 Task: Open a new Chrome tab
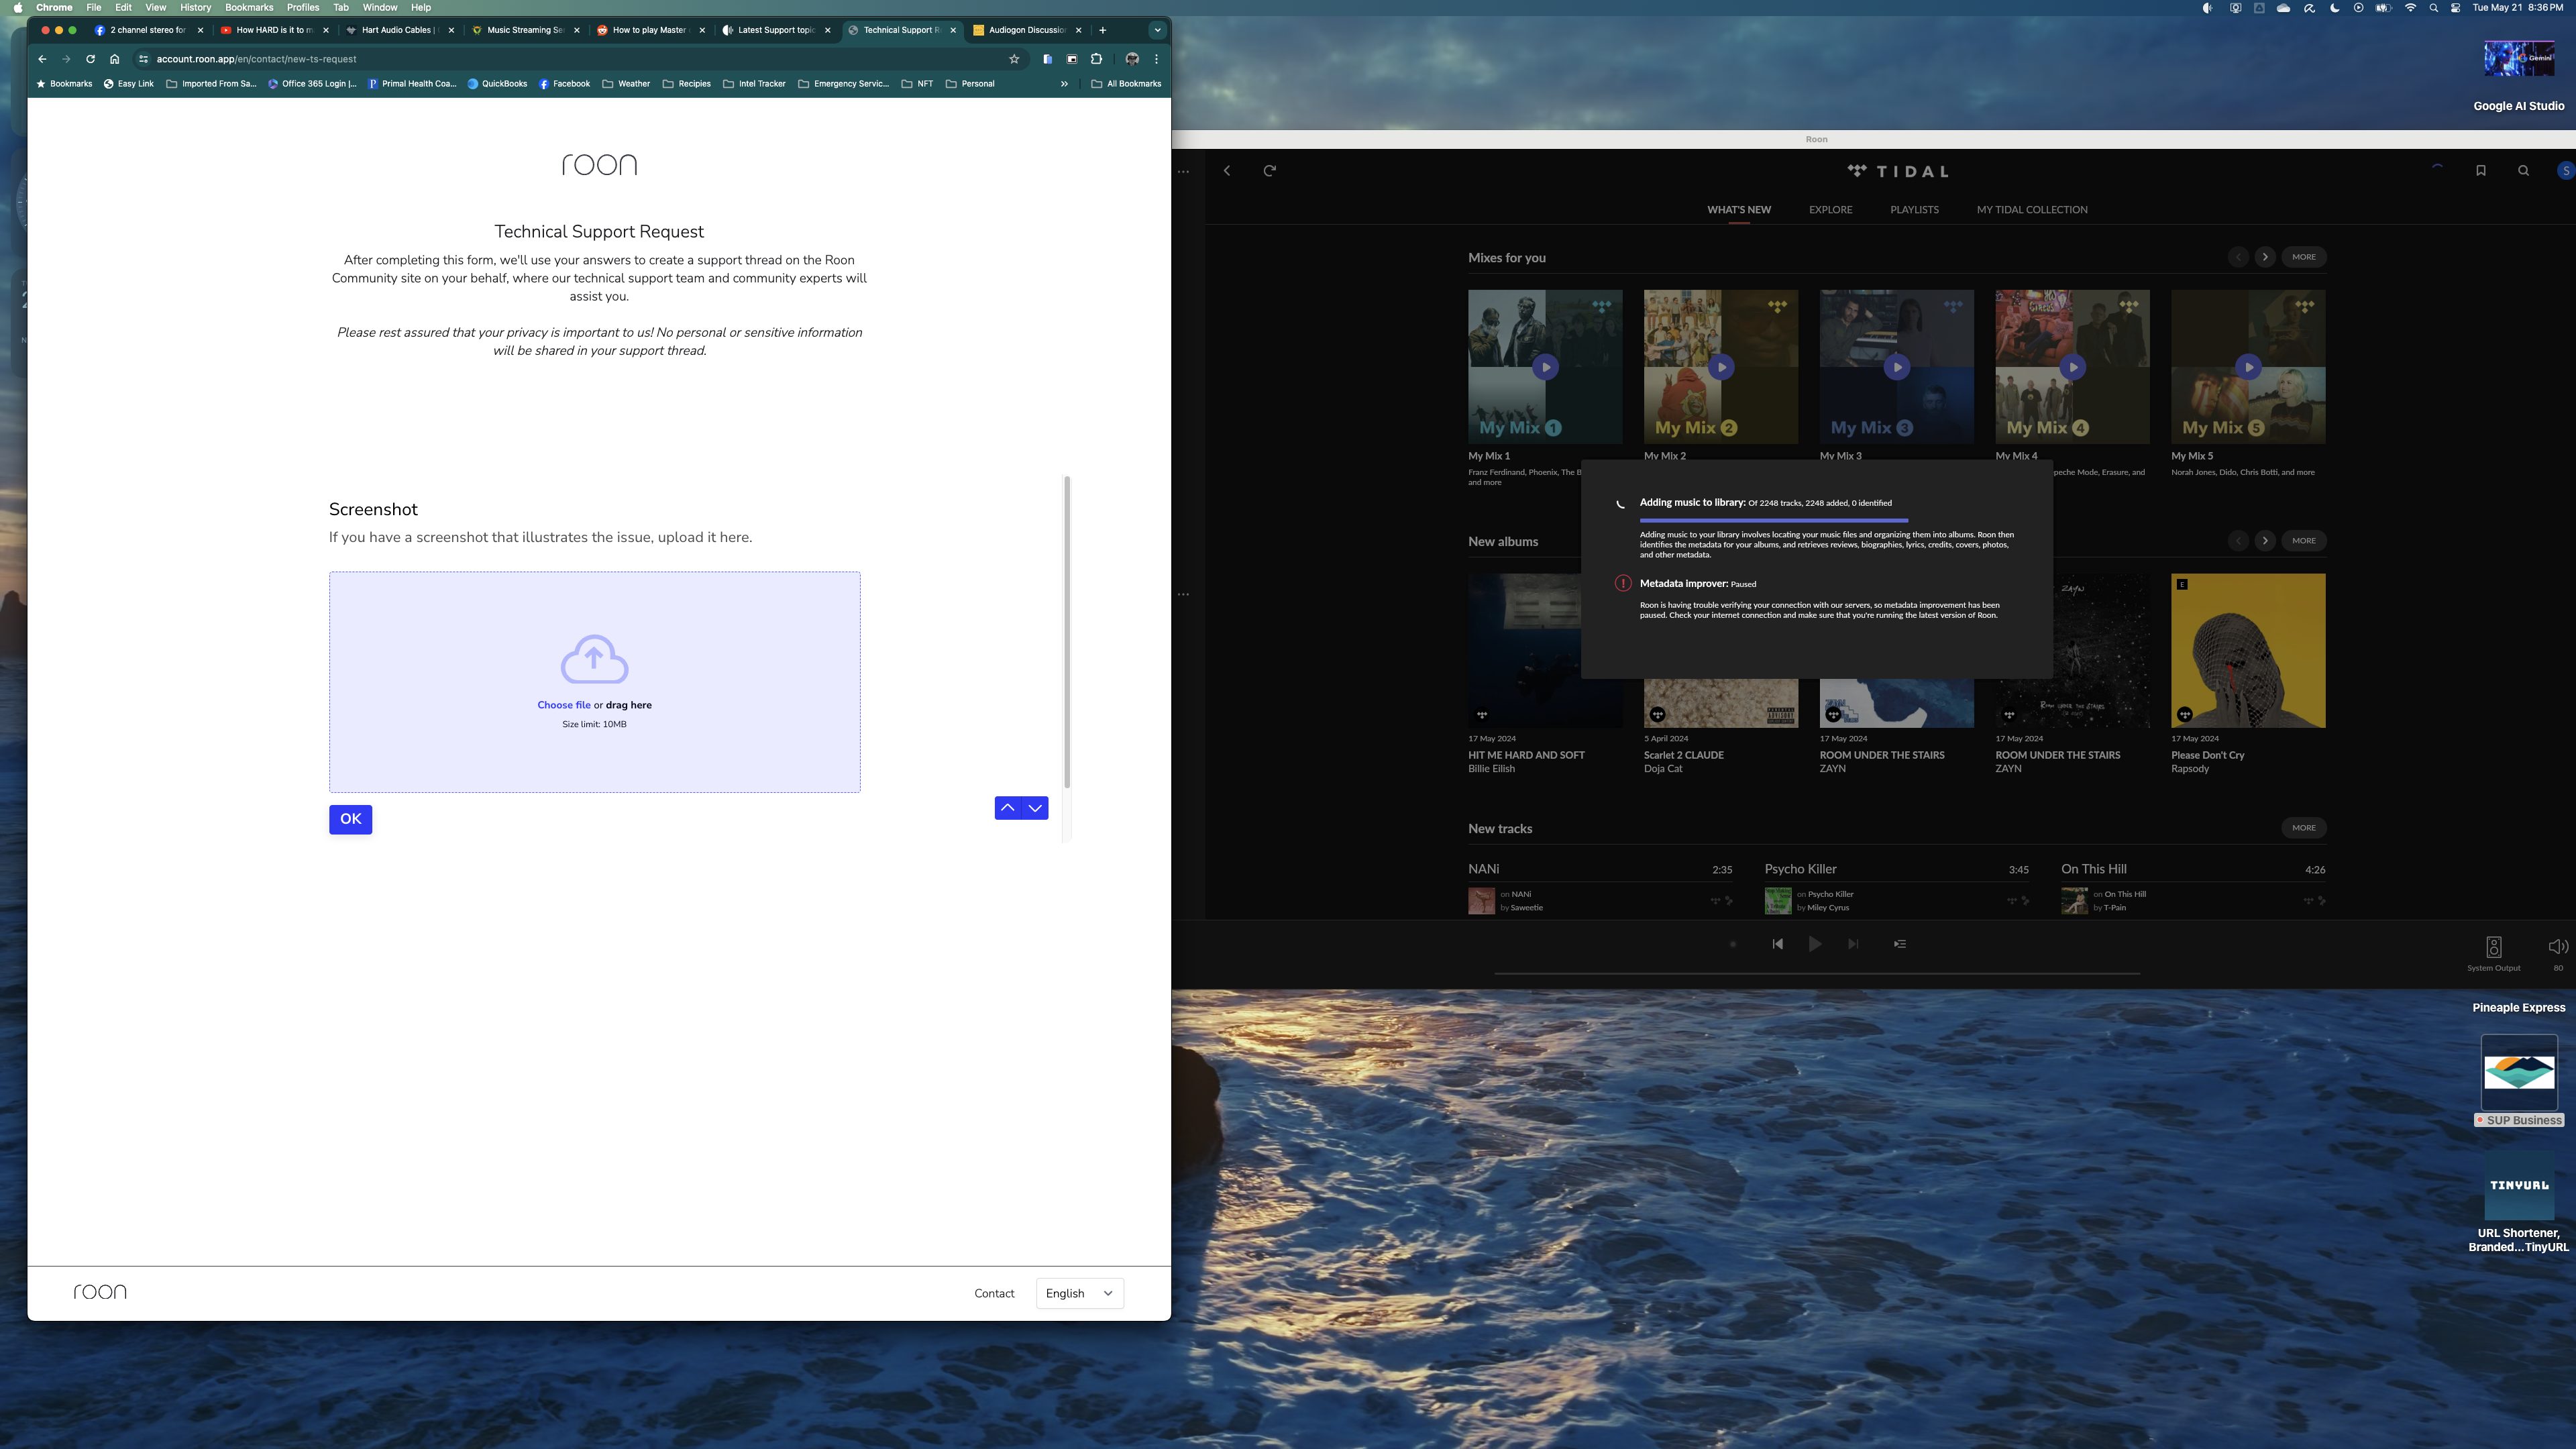coord(1102,30)
